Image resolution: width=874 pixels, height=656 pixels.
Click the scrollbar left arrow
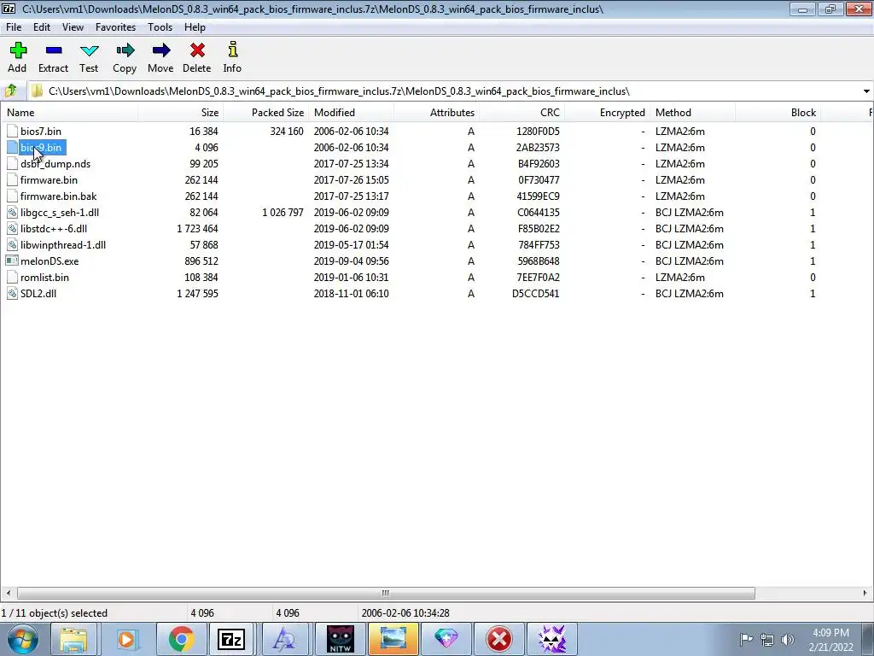click(x=8, y=593)
